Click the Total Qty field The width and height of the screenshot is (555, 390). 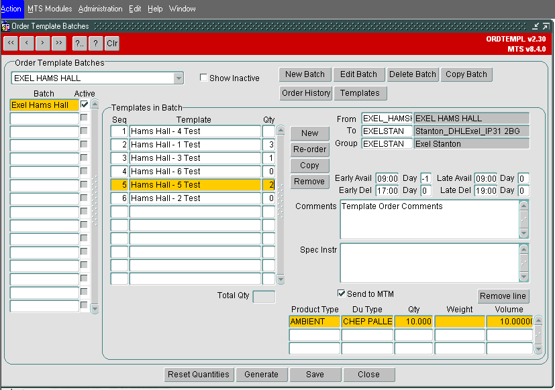pyautogui.click(x=264, y=296)
